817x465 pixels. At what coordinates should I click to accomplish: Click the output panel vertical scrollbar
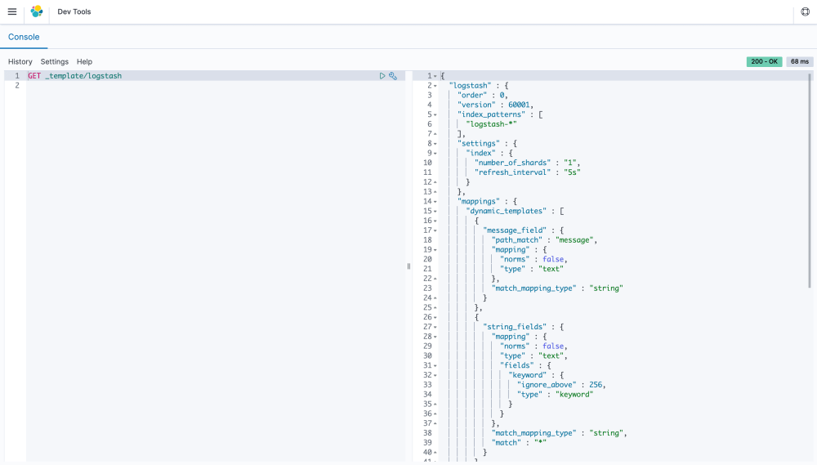click(810, 180)
